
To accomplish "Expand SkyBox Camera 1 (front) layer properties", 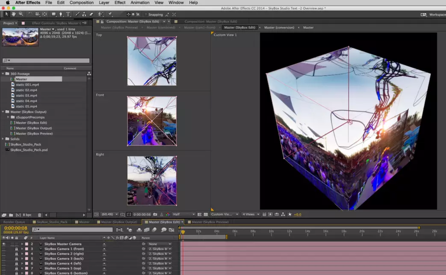I will pyautogui.click(x=22, y=249).
